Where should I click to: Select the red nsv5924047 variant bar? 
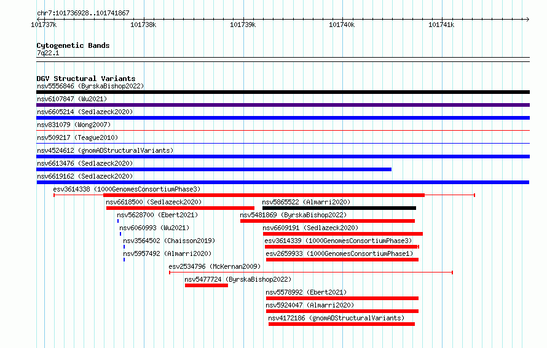pyautogui.click(x=342, y=311)
